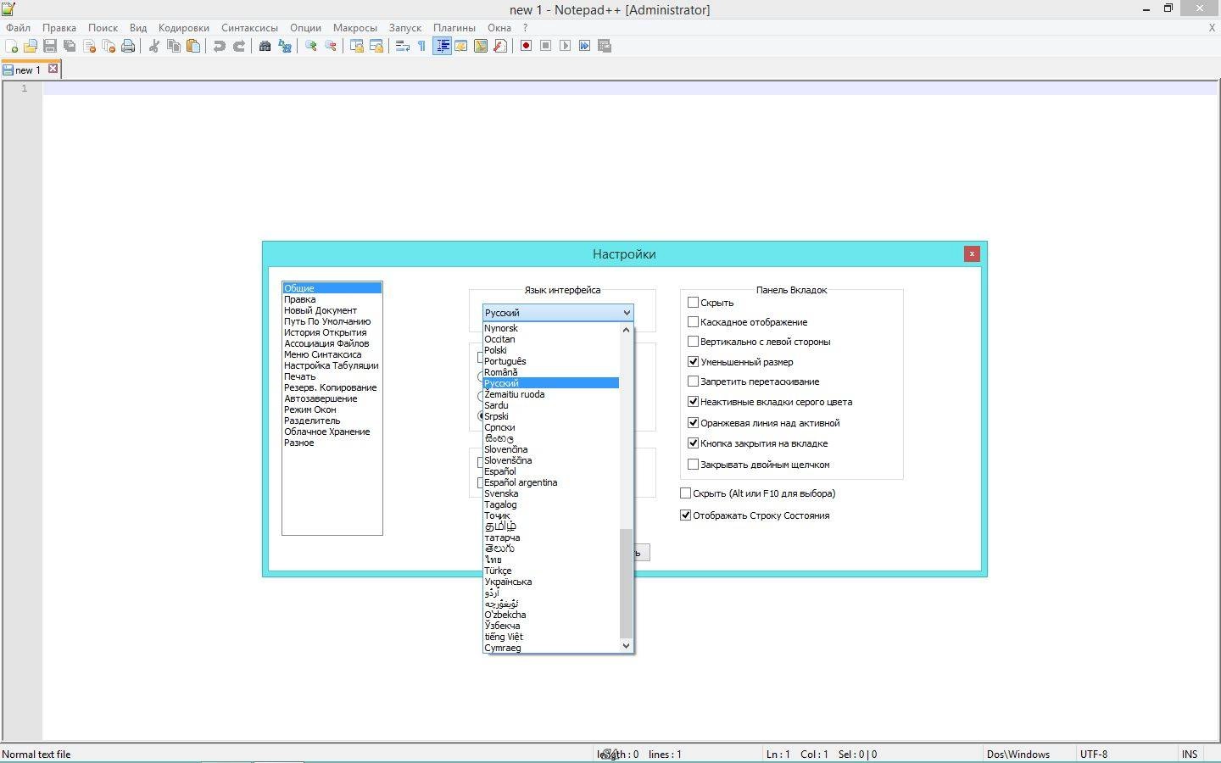Viewport: 1221px width, 763px height.
Task: Choose Türkçe in the language list
Action: 551,571
